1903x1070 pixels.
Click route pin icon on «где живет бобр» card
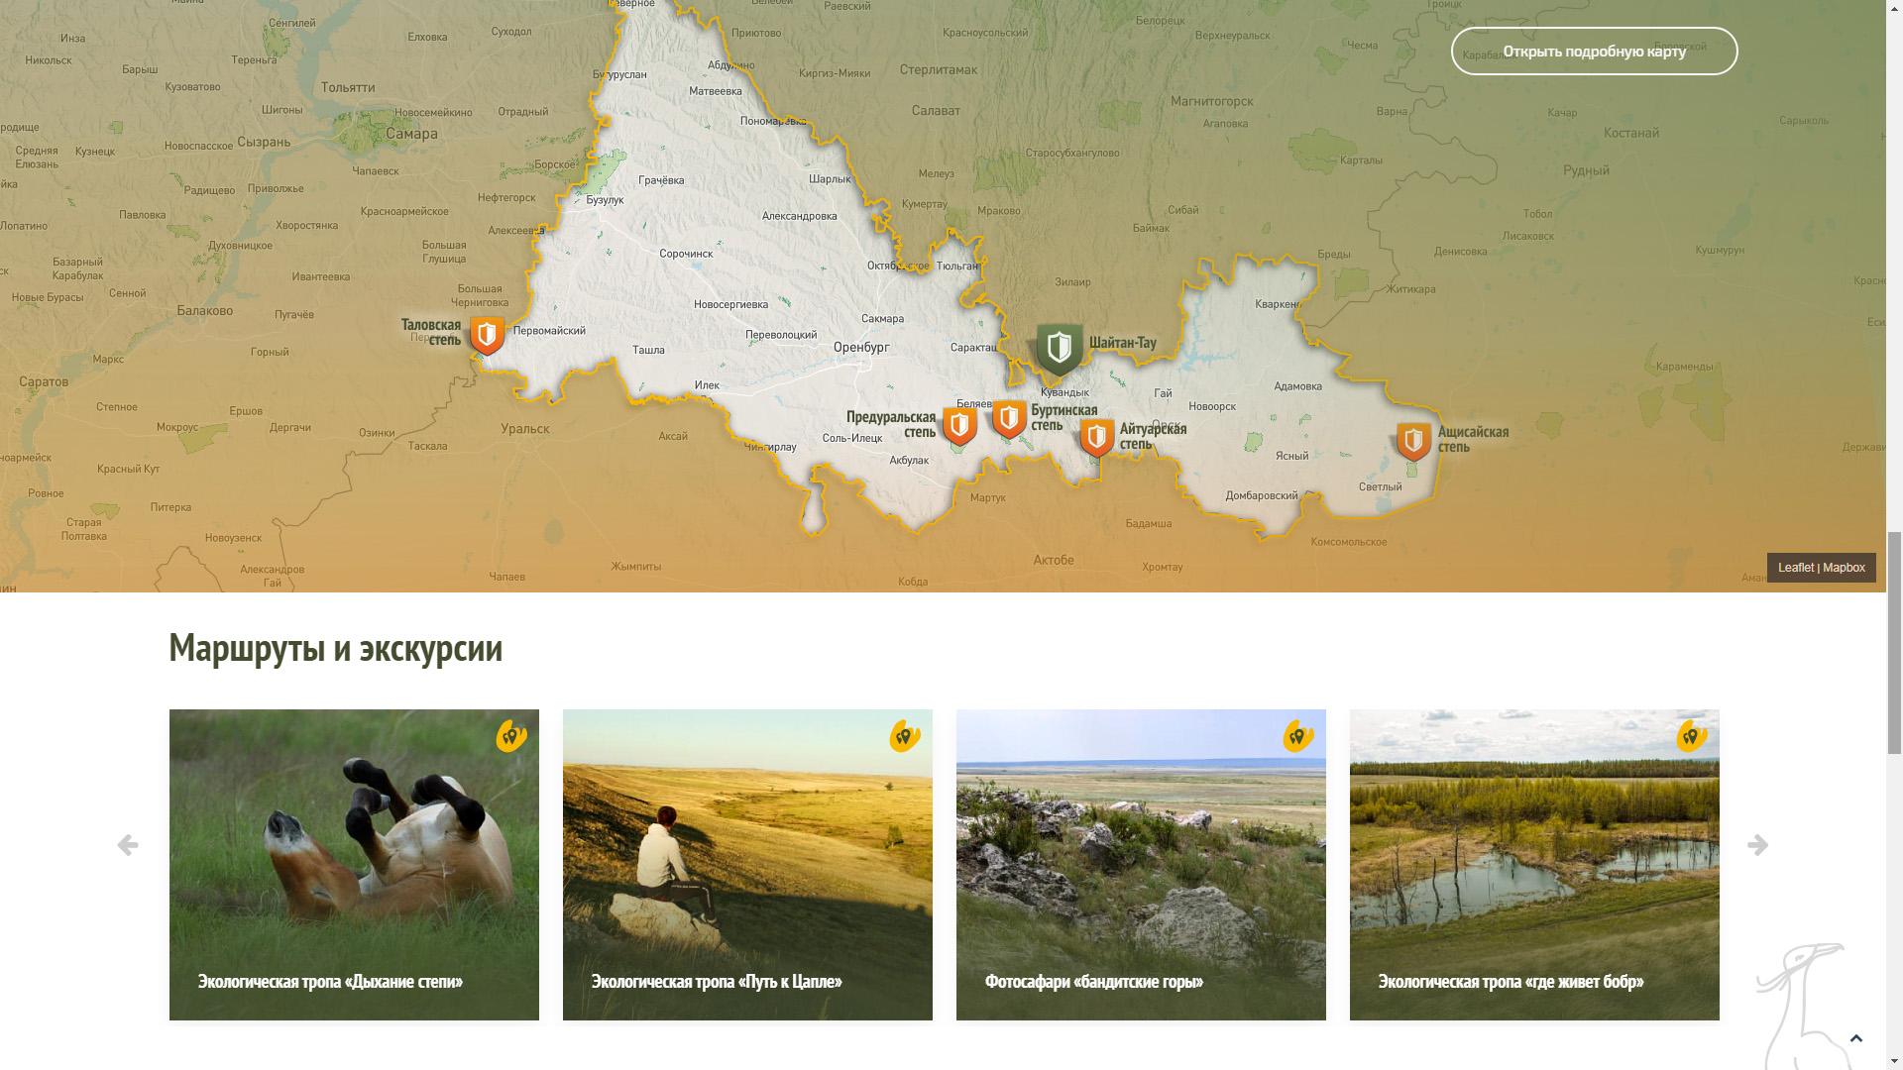pos(1692,736)
